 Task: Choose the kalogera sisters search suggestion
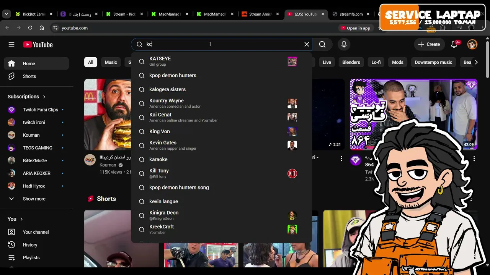click(221, 89)
